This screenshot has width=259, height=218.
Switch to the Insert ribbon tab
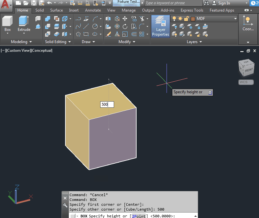[x=74, y=10]
